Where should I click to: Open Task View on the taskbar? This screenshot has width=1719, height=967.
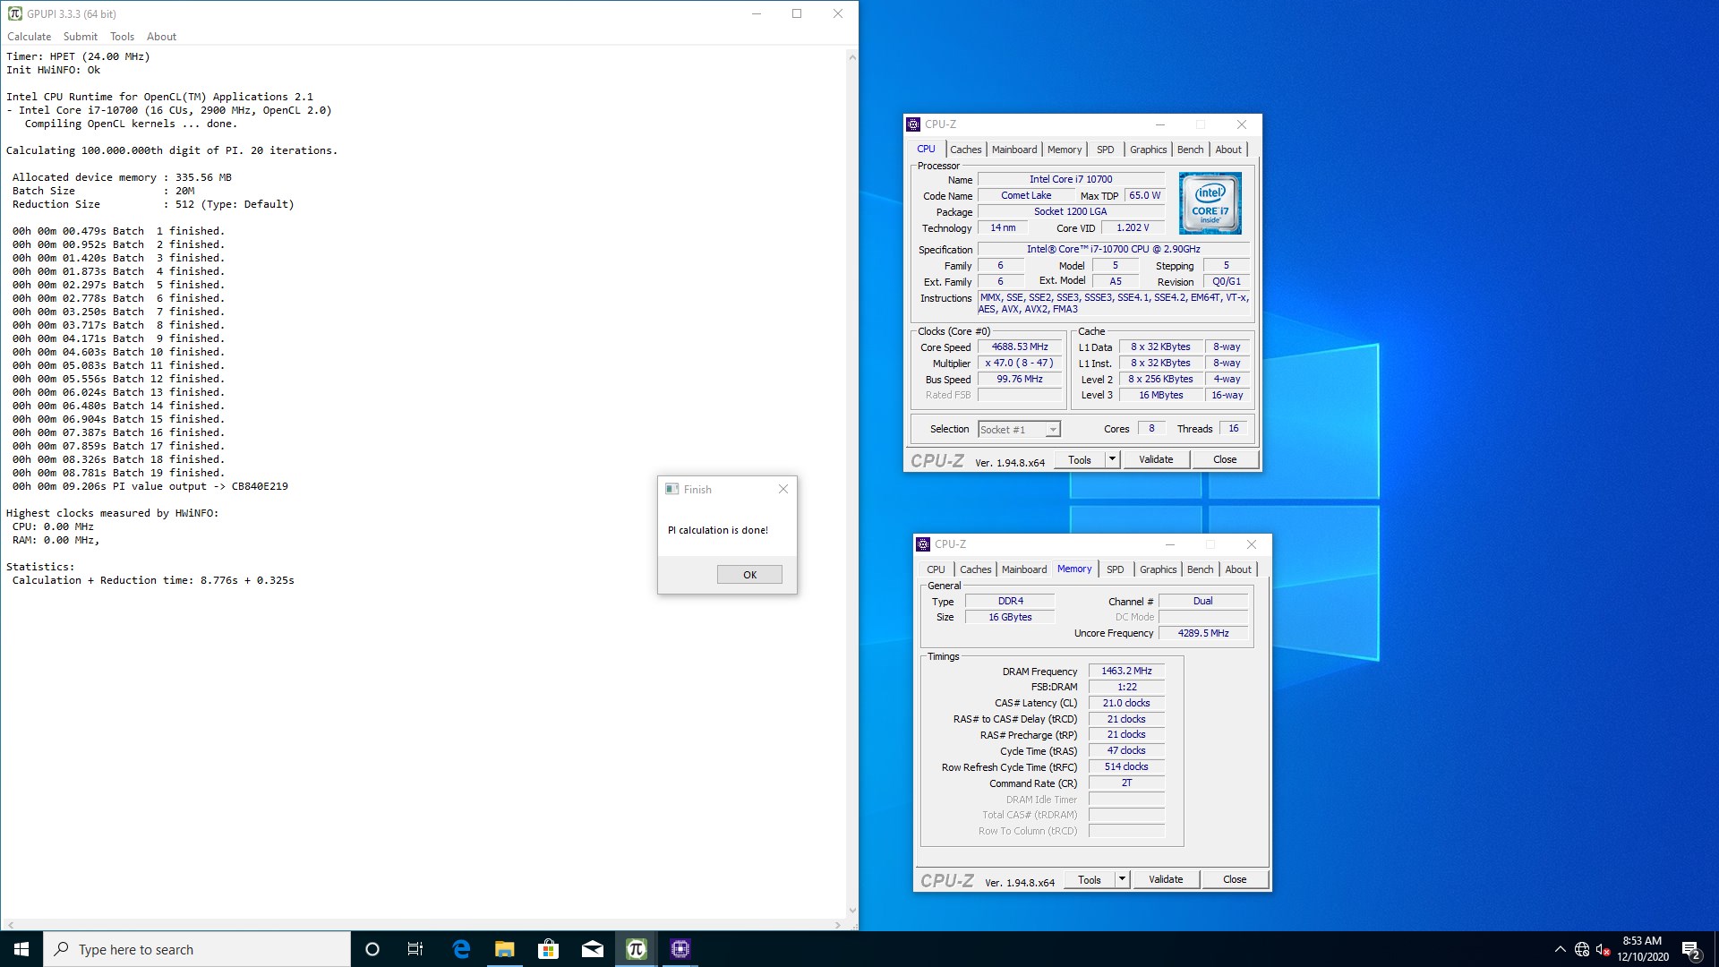(415, 949)
